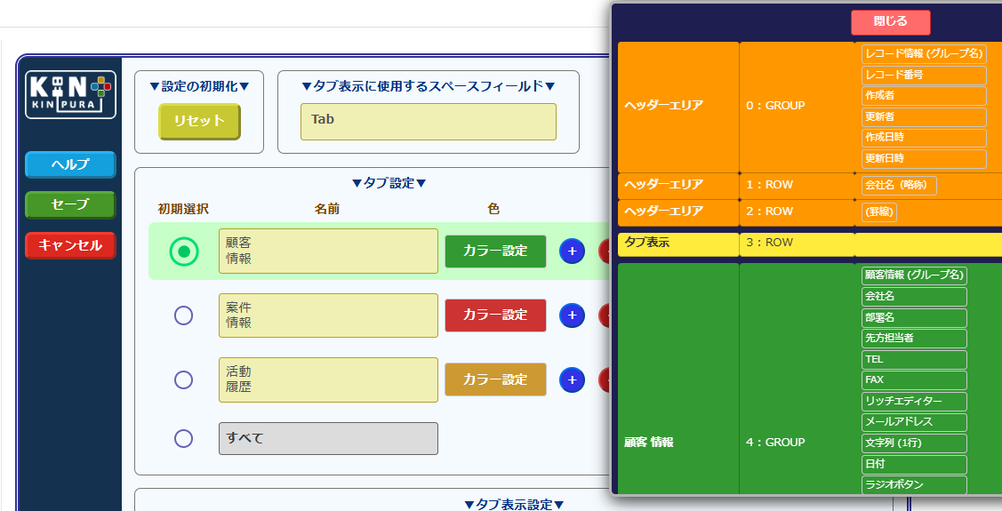Close the layout panel with 閉じる

pos(890,21)
